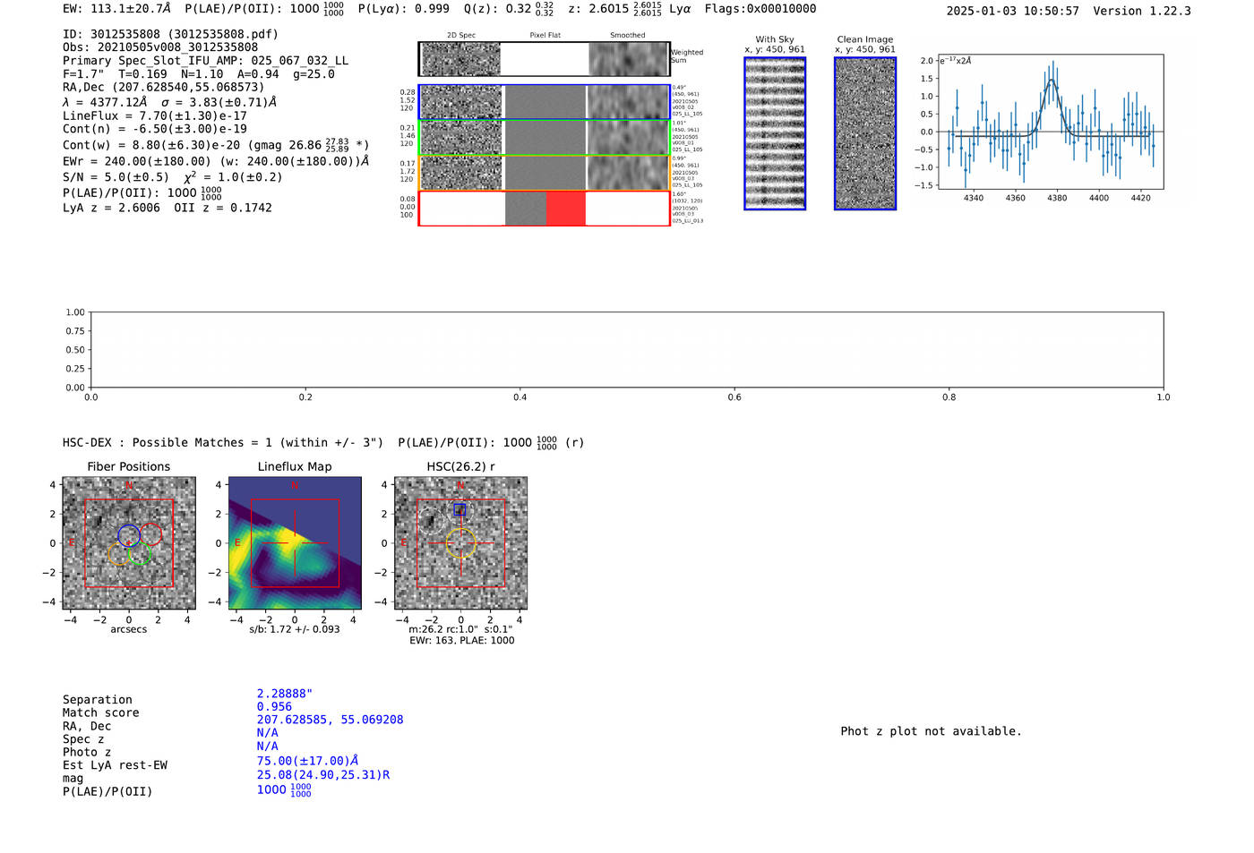Click the blue square marker in the HSC panel
The image size is (1254, 853).
pyautogui.click(x=460, y=509)
